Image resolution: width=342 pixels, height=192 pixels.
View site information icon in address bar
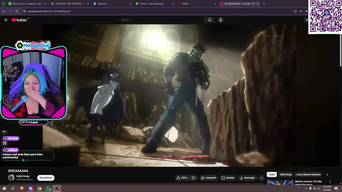coord(24,11)
